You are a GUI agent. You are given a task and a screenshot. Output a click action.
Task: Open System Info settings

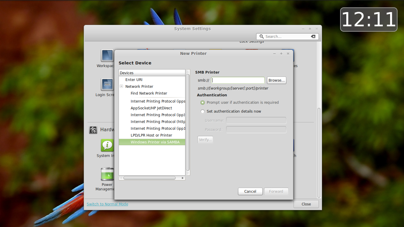pyautogui.click(x=107, y=145)
